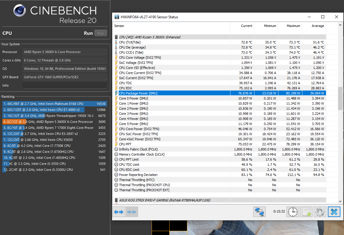Select the AMD Ryzen 5 3600X ranking entry
344x235 pixels.
55,122
